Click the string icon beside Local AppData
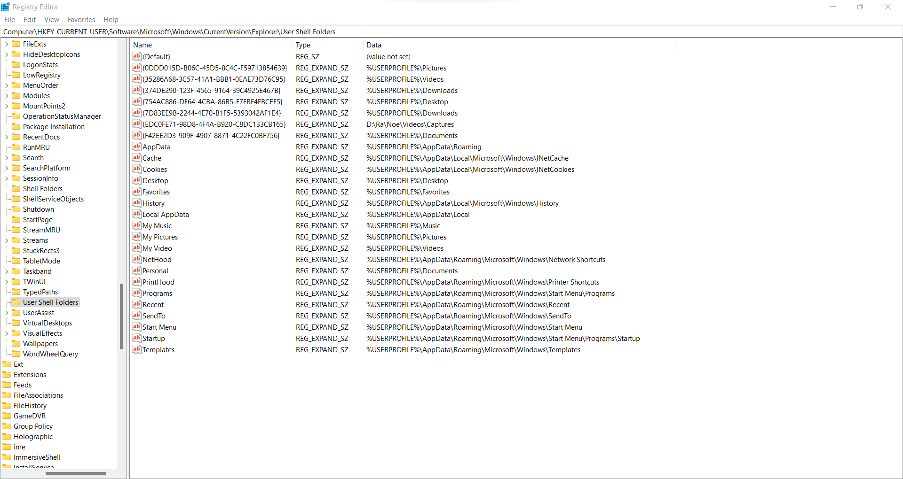Image resolution: width=903 pixels, height=479 pixels. pyautogui.click(x=137, y=214)
